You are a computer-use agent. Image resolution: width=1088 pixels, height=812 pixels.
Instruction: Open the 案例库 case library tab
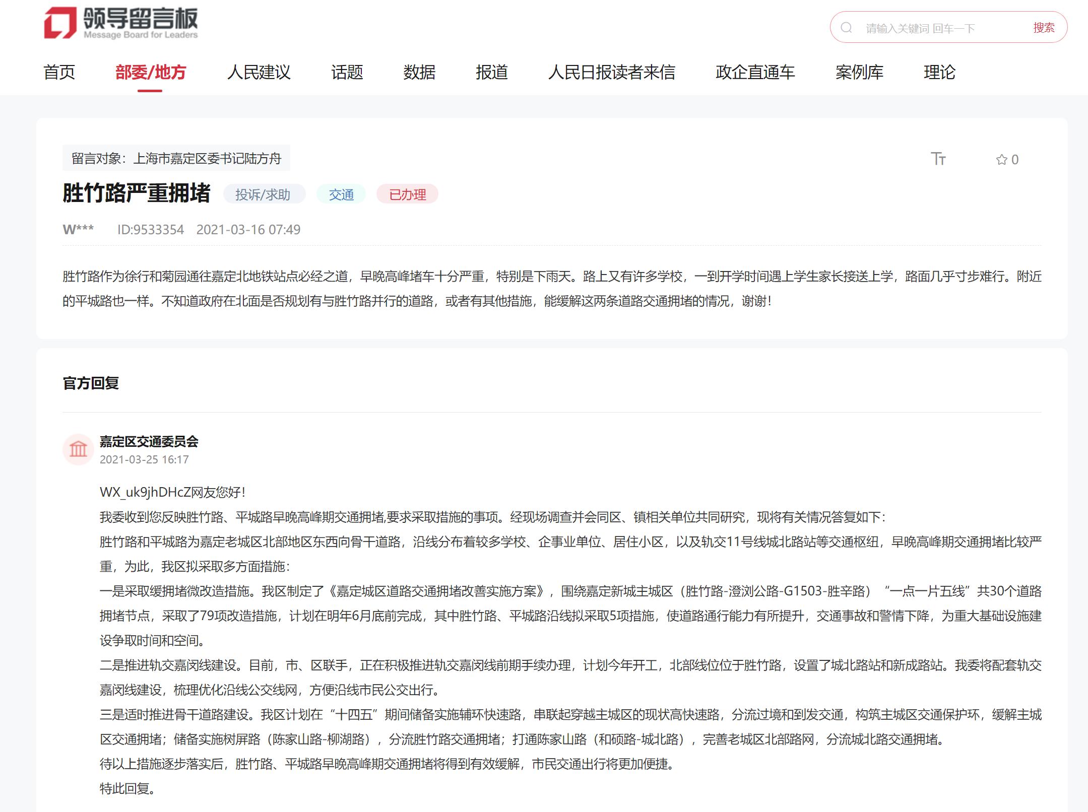pyautogui.click(x=859, y=72)
